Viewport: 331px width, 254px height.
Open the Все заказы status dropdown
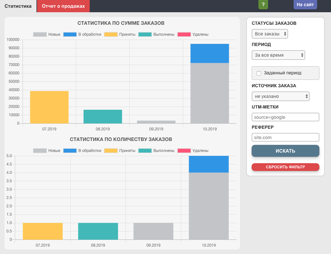(x=270, y=34)
